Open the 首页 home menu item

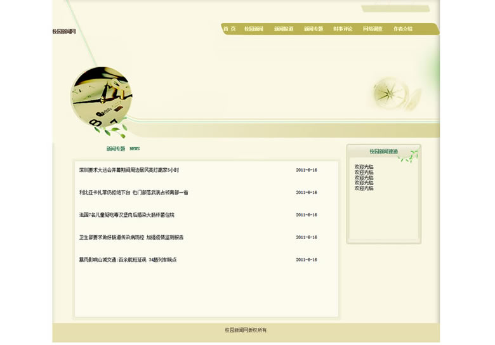tap(229, 29)
